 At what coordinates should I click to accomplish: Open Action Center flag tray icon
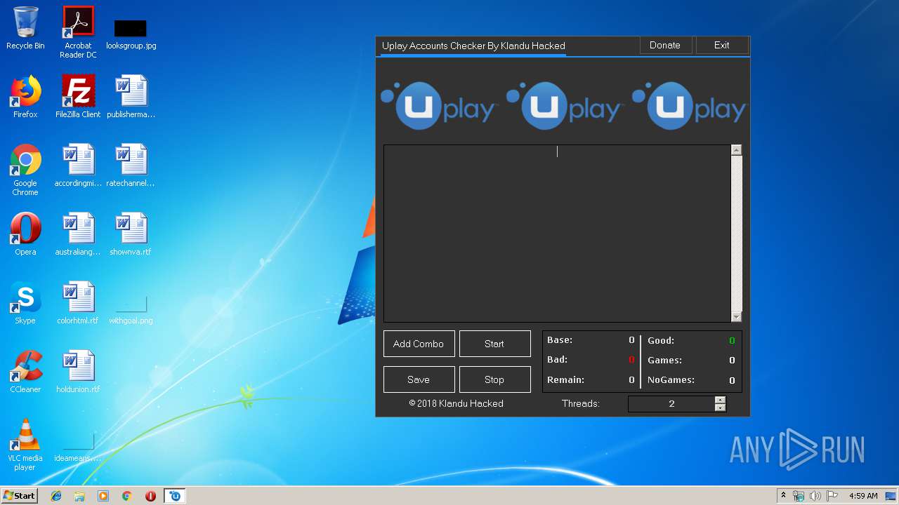(x=832, y=496)
